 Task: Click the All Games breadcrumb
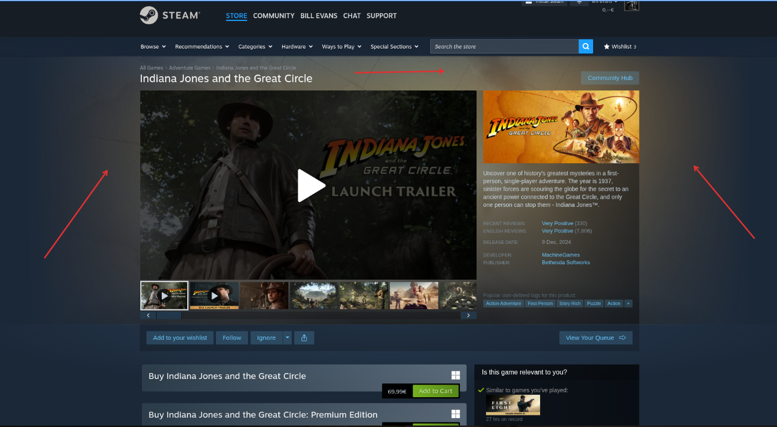click(151, 68)
